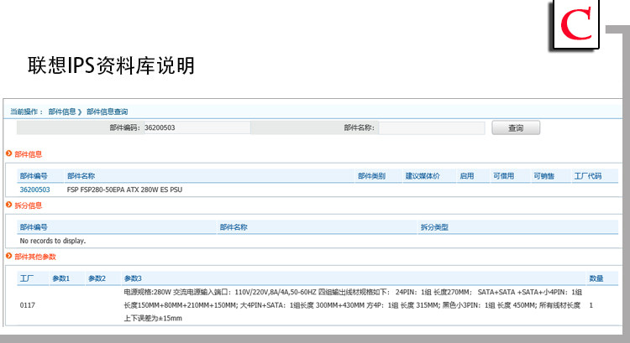Screen dimensions: 630x343
Task: Sort by 部件名称 column in 部件信息 table
Action: [x=81, y=176]
